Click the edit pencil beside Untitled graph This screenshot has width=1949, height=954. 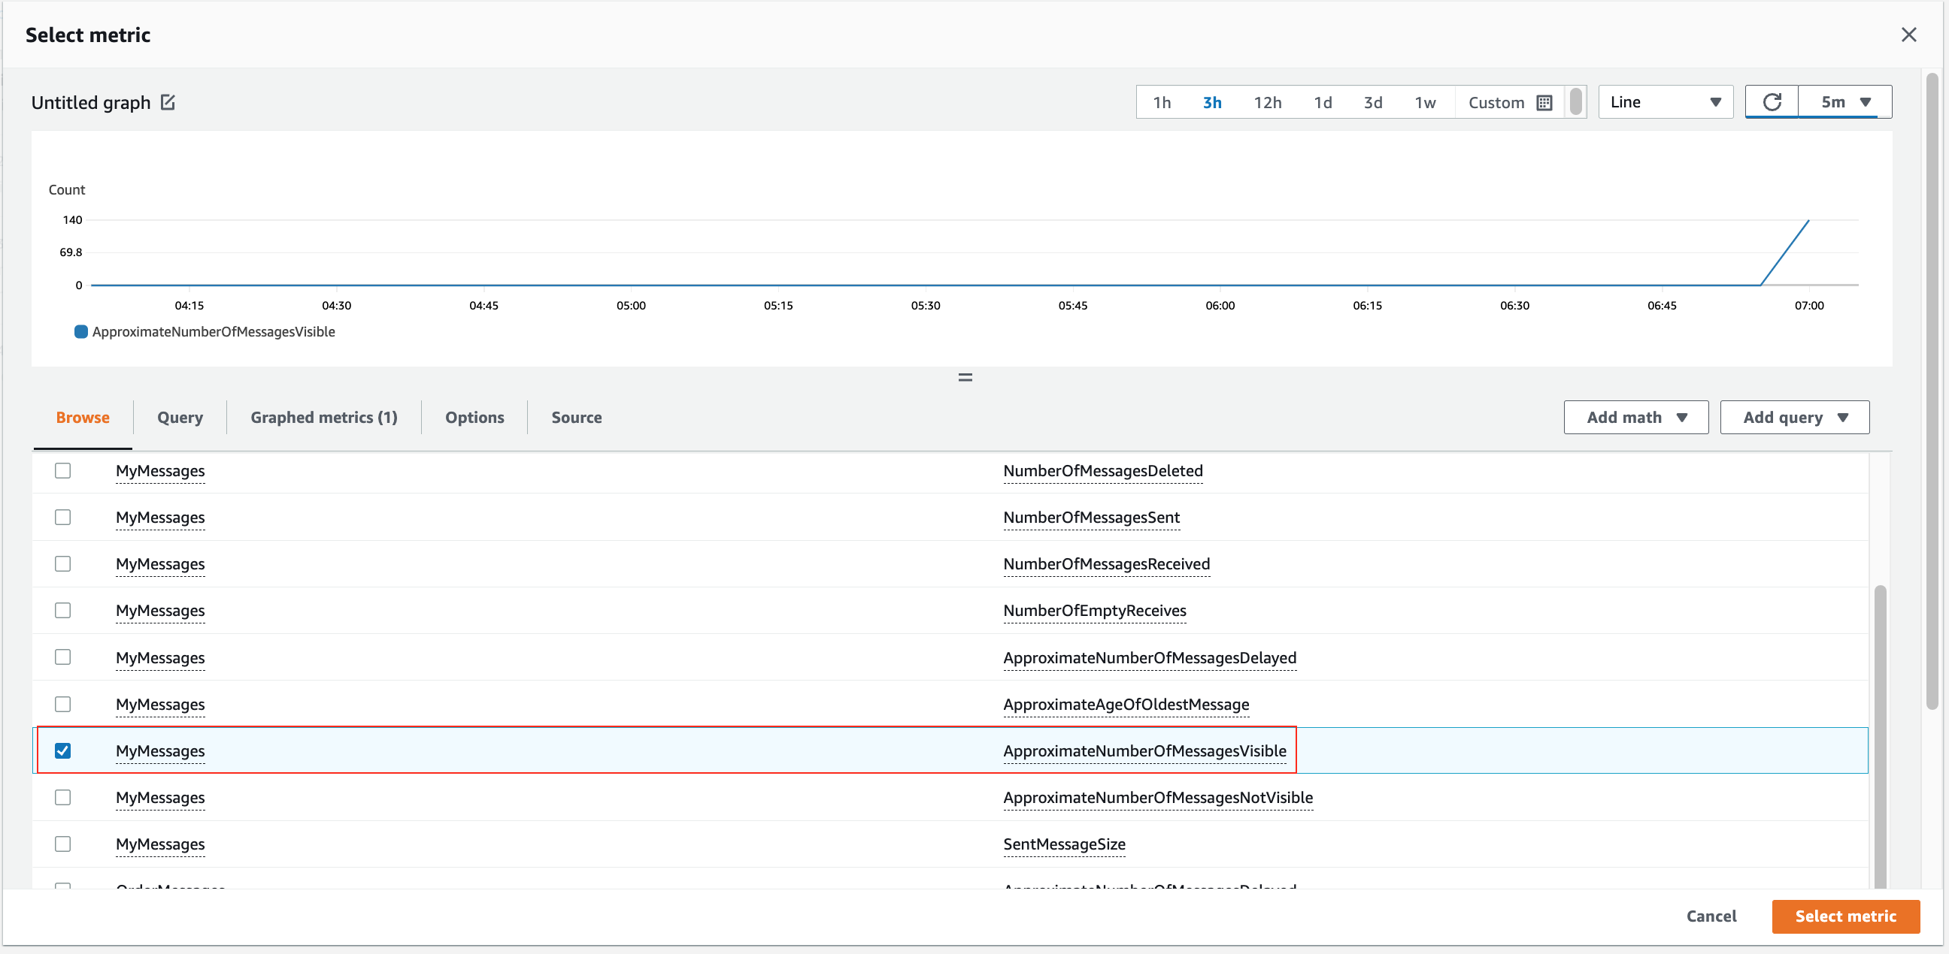tap(168, 102)
